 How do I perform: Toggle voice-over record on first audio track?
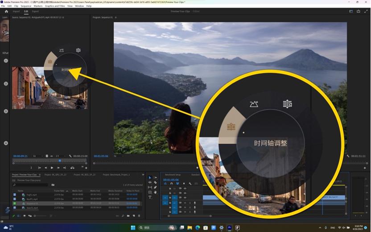[x=195, y=203]
